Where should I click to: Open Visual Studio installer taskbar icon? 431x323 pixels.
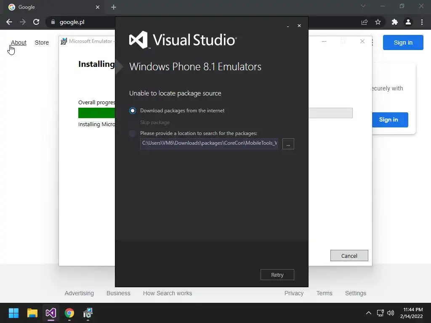51,313
